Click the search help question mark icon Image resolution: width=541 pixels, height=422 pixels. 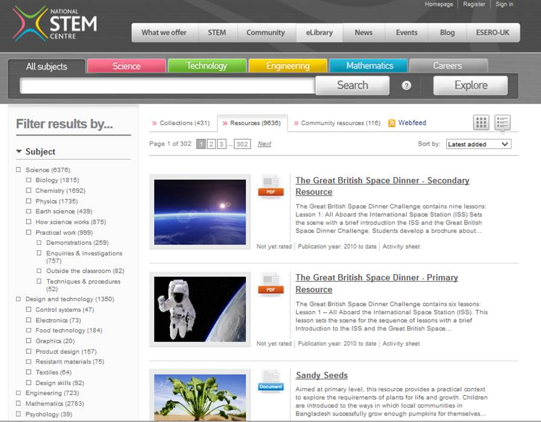click(406, 85)
